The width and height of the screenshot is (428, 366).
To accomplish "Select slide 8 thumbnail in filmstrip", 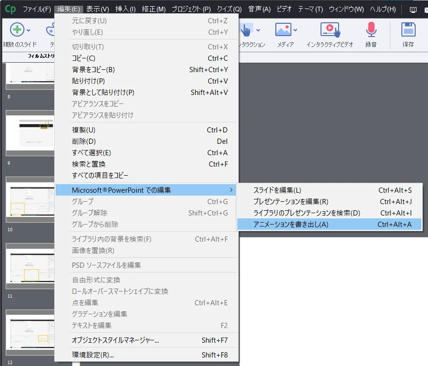I will 30,76.
